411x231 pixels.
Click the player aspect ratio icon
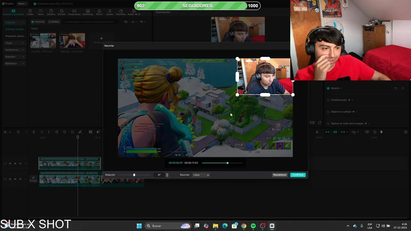(312, 123)
